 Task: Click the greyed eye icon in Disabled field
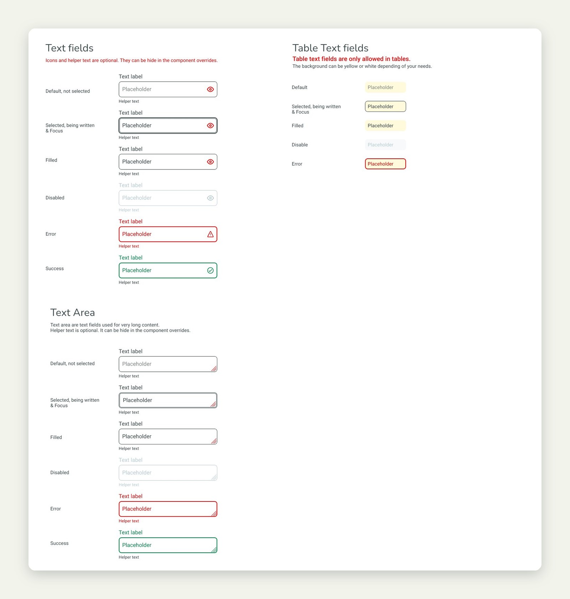pos(211,198)
